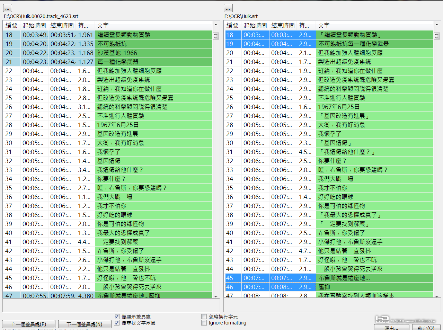Viewport: 443px width, 330px height.
Task: Click right list 結束時間 column header
Action: [283, 25]
